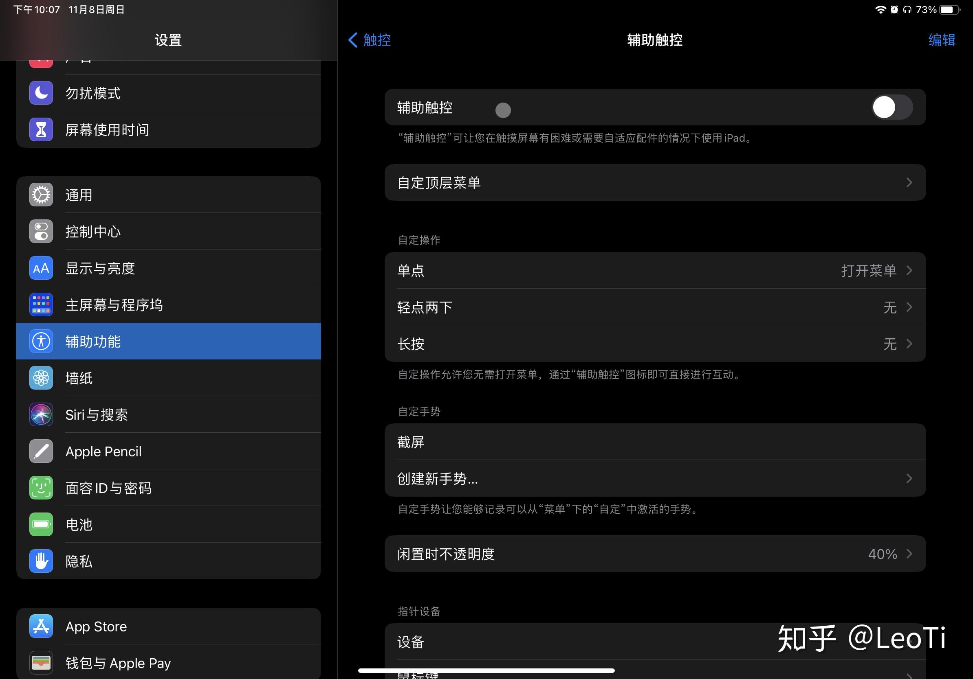Screen dimensions: 973x679
Task: Click the 面容ID与密码 icon
Action: click(x=41, y=488)
